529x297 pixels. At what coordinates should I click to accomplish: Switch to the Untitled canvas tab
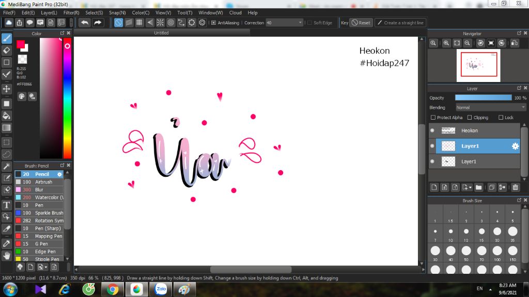pos(161,32)
